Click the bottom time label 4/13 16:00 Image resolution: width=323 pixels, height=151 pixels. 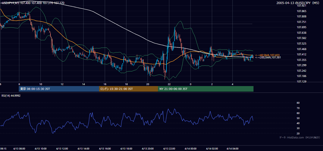tap(105, 148)
